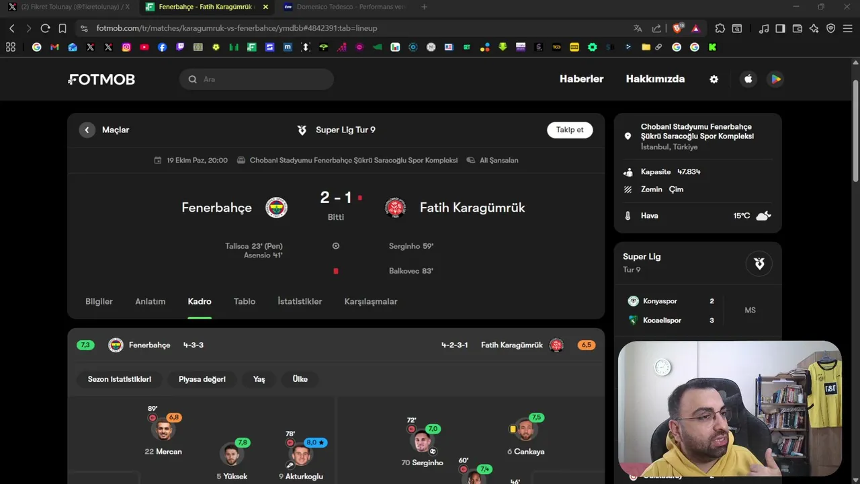The height and width of the screenshot is (484, 860).
Task: Open the YouTube bookmark
Action: (144, 47)
